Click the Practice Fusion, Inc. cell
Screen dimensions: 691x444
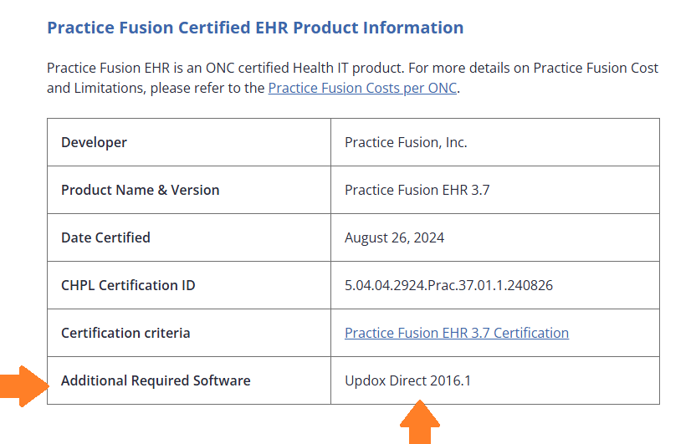click(x=406, y=142)
